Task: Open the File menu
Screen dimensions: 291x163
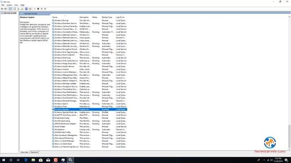Action: 3,5
